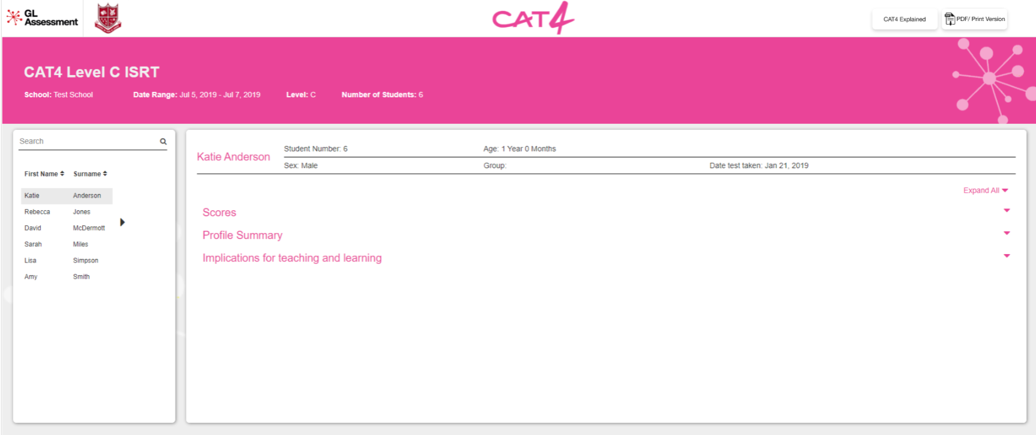Click surname 'Simpson' in list

pos(86,261)
